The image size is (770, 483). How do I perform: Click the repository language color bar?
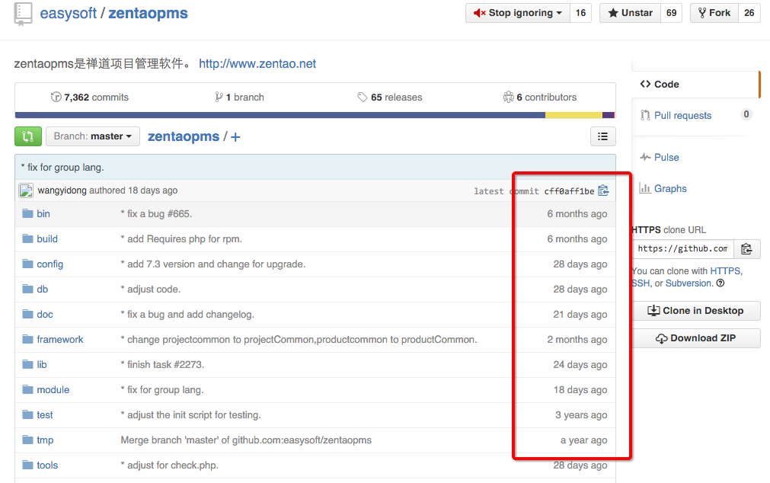(x=315, y=116)
